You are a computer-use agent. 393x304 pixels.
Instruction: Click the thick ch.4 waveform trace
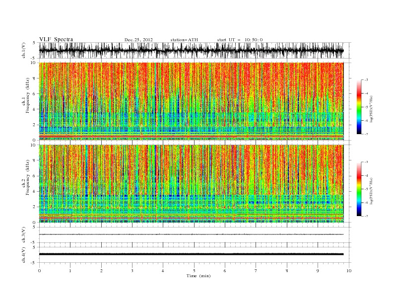pos(191,254)
